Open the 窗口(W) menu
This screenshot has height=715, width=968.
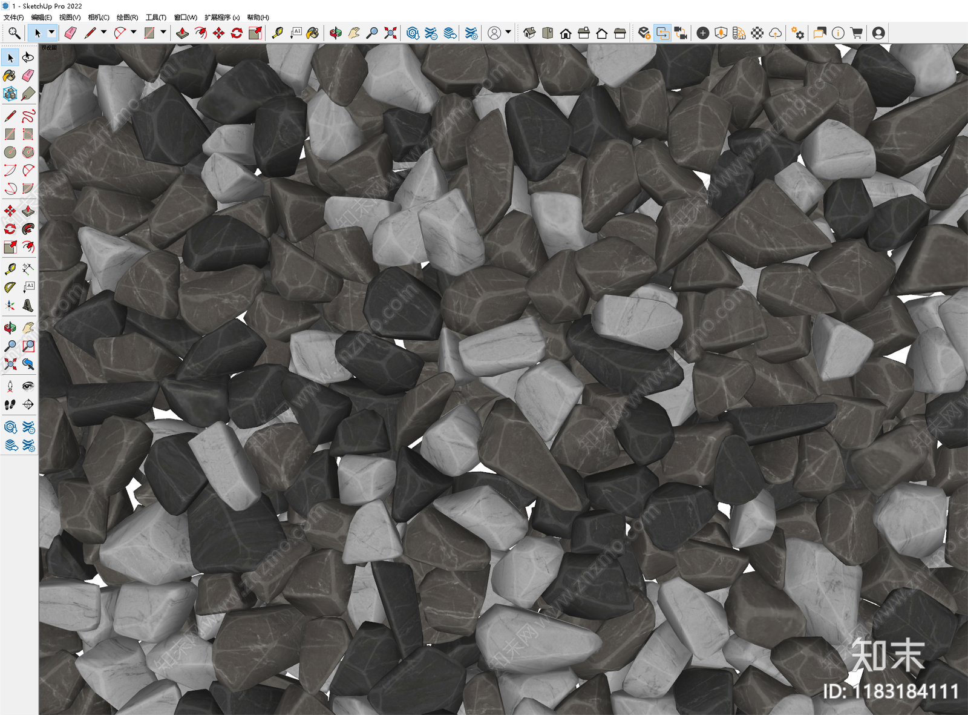pyautogui.click(x=186, y=17)
